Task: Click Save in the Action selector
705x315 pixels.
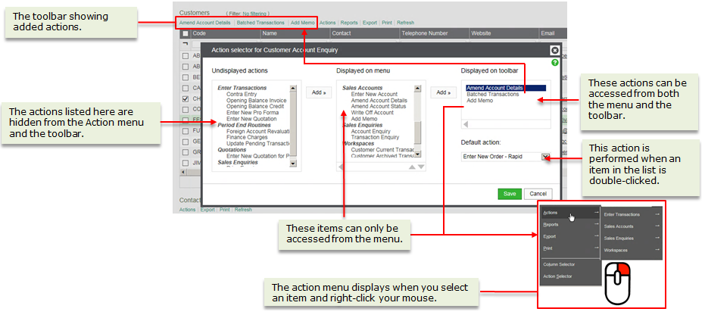Action: [510, 194]
